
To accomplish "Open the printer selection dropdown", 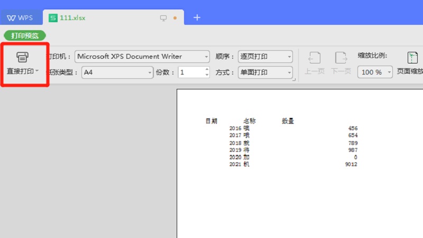I will (206, 57).
